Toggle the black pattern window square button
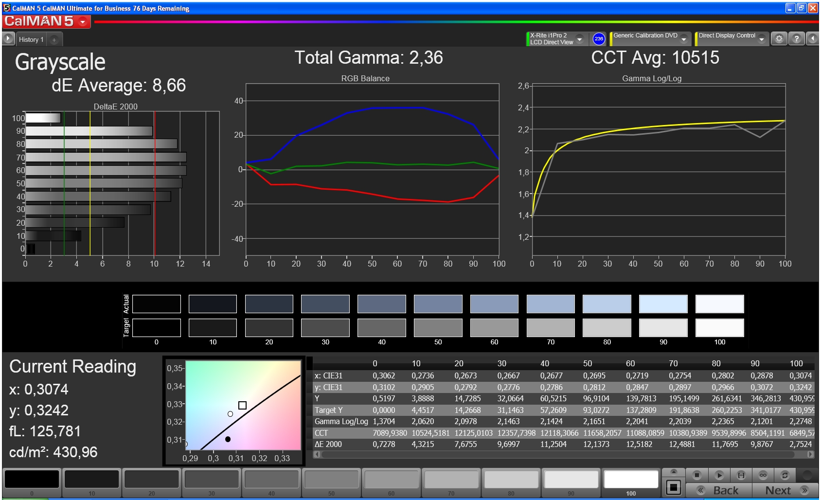This screenshot has height=500, width=821. 674,487
